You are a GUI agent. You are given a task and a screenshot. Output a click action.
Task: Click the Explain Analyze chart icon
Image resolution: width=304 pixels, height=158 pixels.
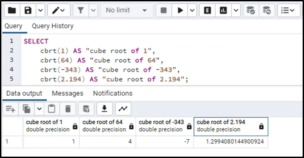click(x=223, y=10)
